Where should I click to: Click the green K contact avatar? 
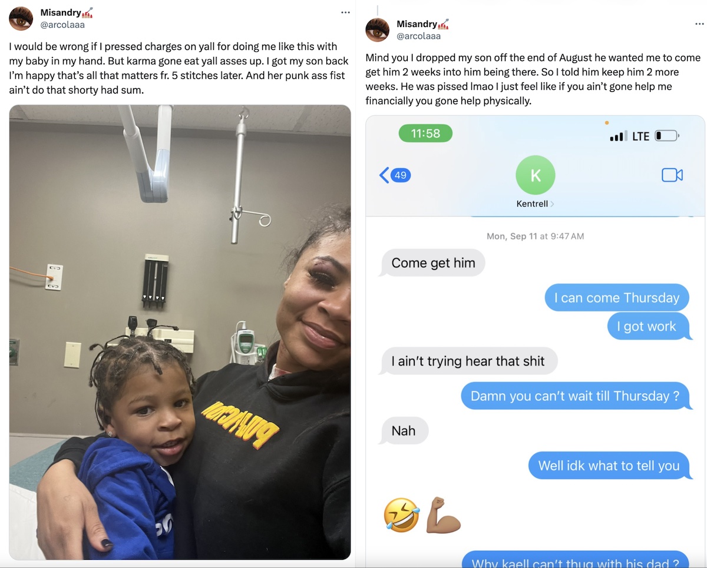point(535,175)
